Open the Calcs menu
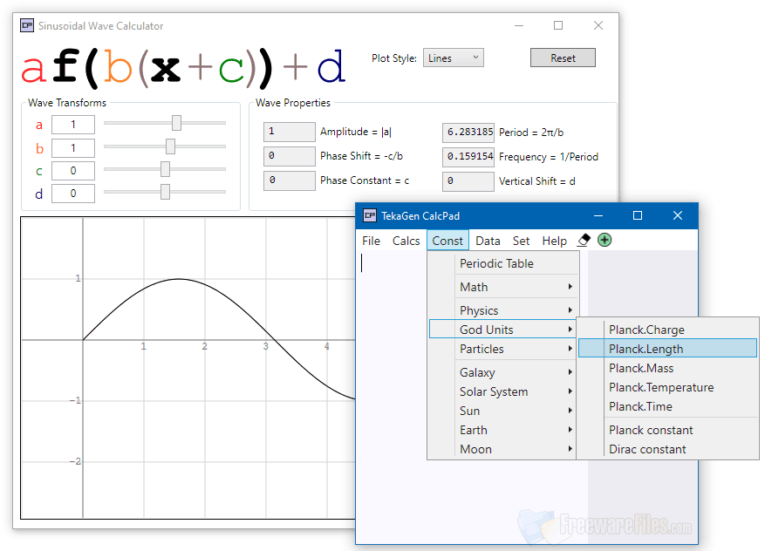 [x=406, y=240]
